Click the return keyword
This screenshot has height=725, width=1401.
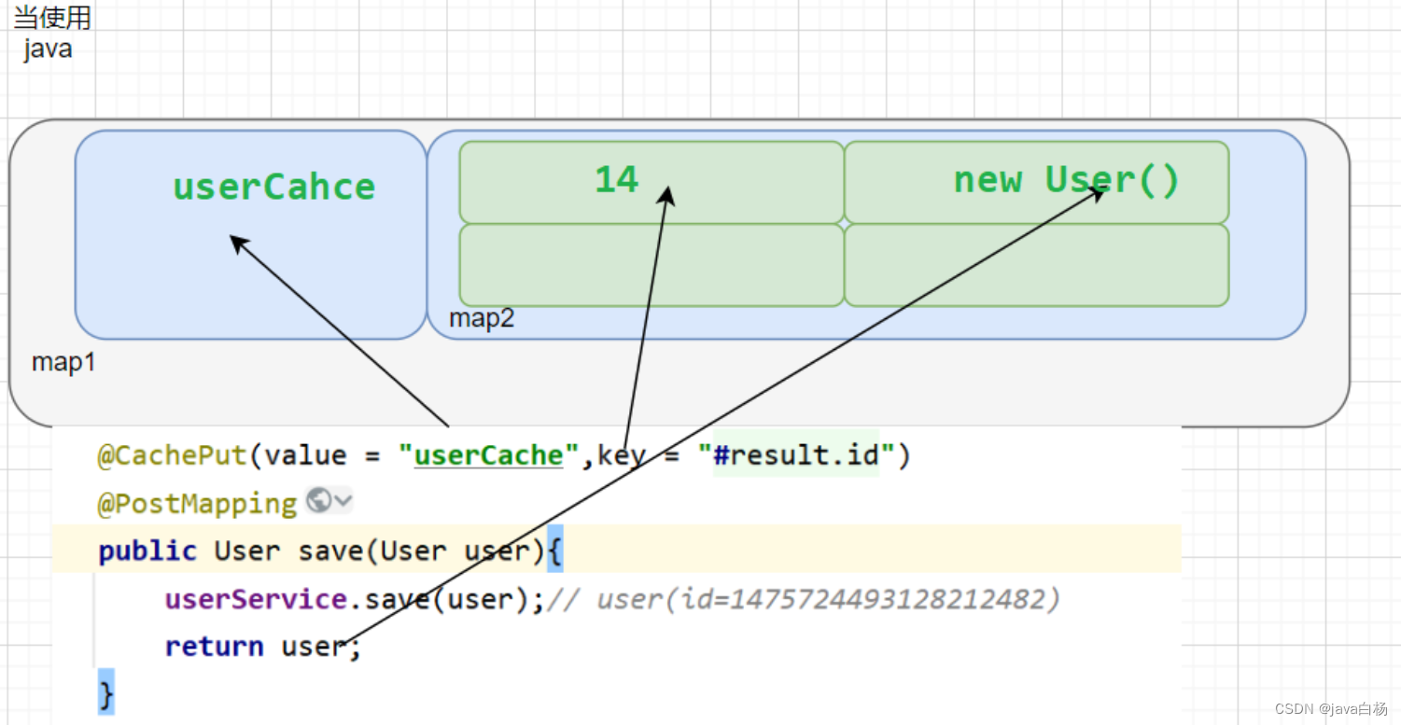[x=214, y=646]
